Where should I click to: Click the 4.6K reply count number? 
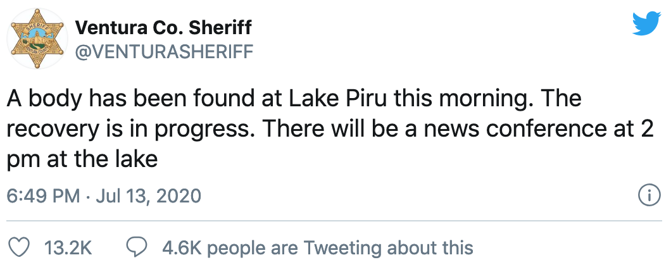click(182, 248)
